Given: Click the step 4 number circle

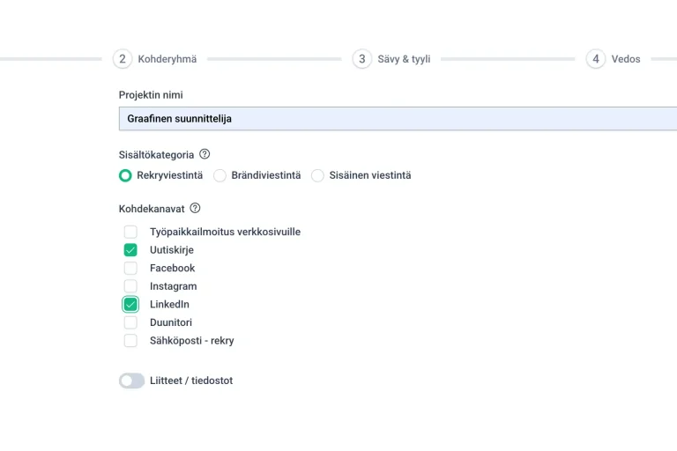Looking at the screenshot, I should tap(596, 59).
